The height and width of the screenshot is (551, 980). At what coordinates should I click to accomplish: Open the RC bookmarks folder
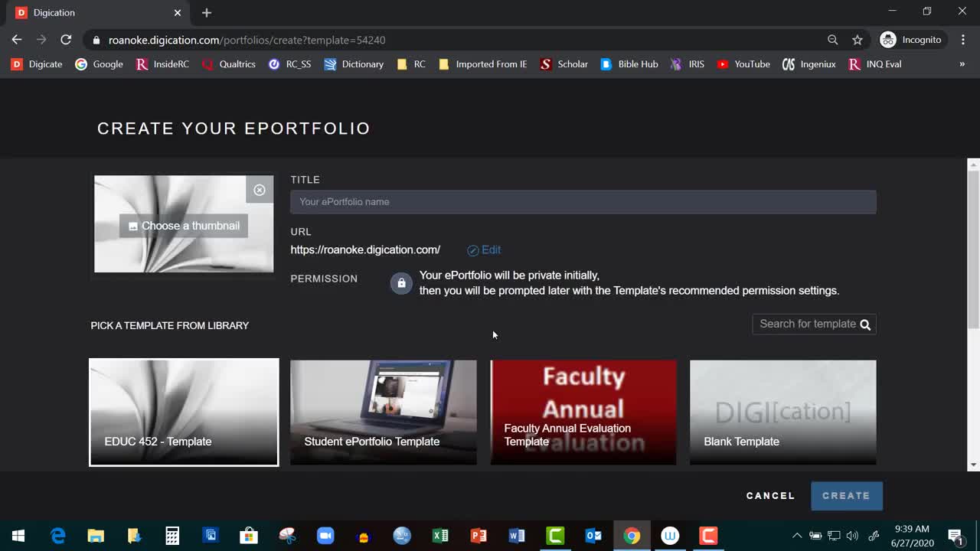coord(411,64)
